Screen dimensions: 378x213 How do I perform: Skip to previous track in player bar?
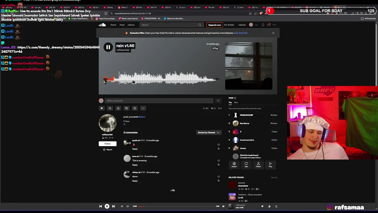100,206
